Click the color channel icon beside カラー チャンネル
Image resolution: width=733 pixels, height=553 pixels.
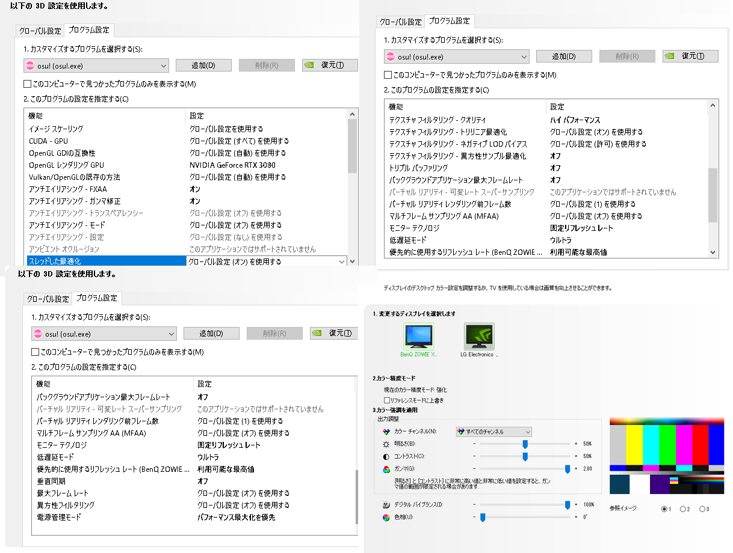click(386, 432)
